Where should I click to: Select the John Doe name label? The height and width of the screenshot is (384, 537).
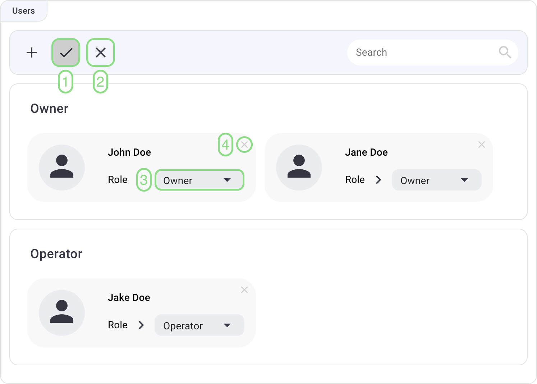(129, 152)
